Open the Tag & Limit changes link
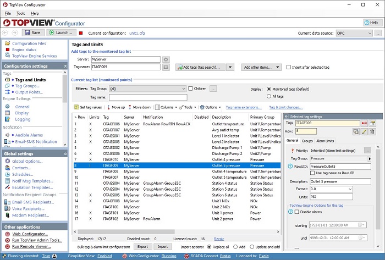 286,107
